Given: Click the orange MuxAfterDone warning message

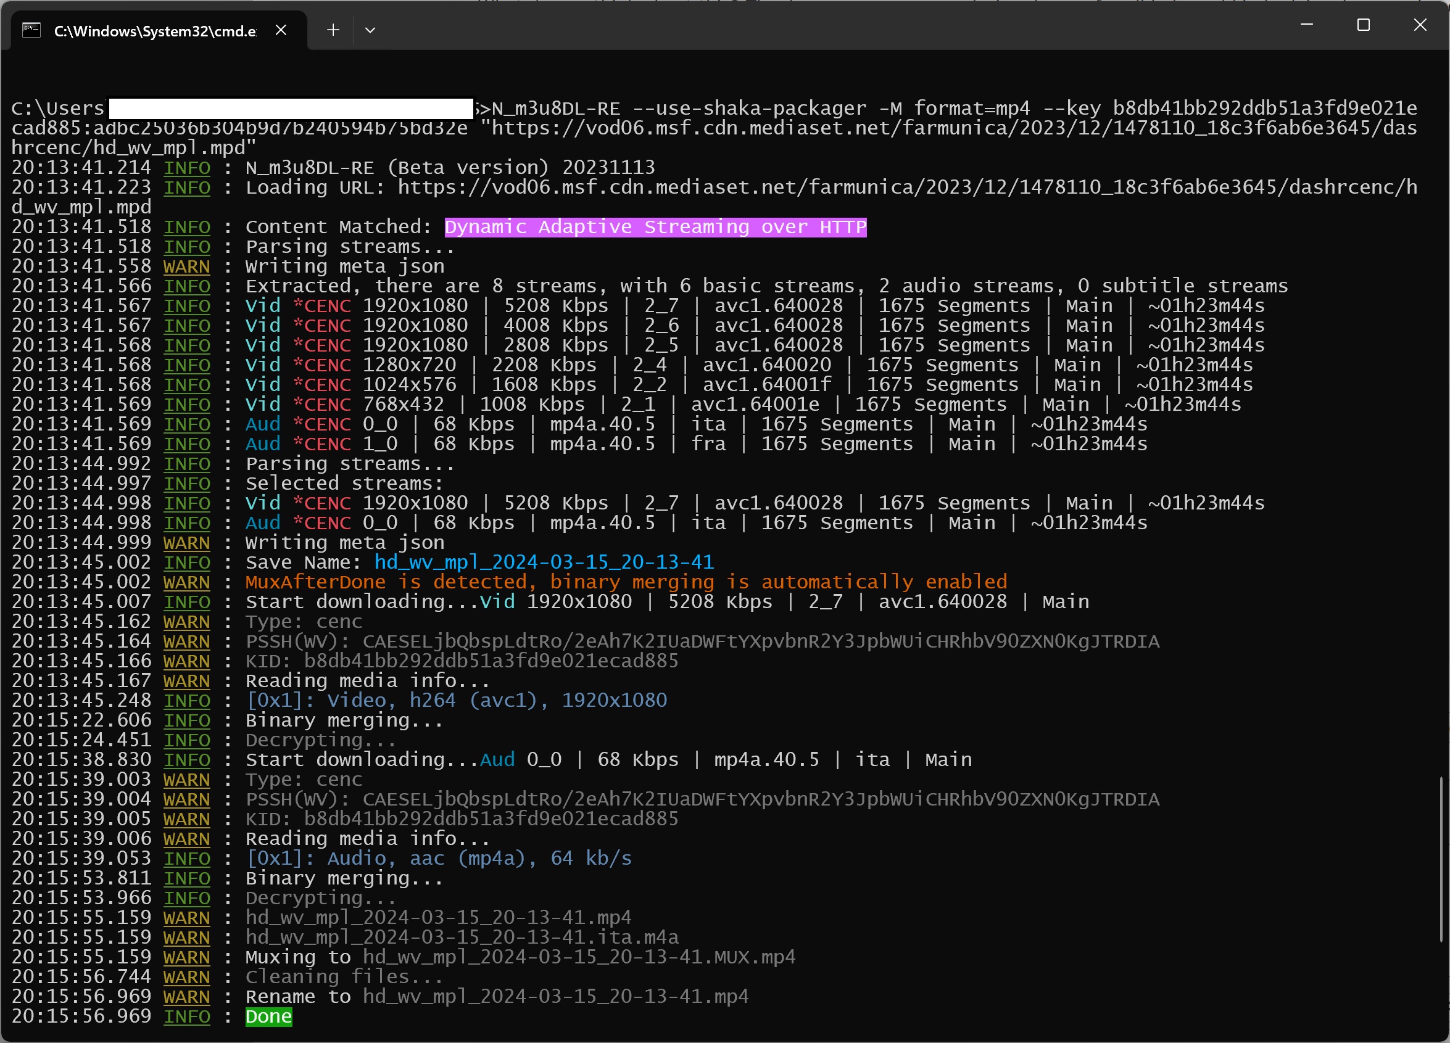Looking at the screenshot, I should click(625, 582).
